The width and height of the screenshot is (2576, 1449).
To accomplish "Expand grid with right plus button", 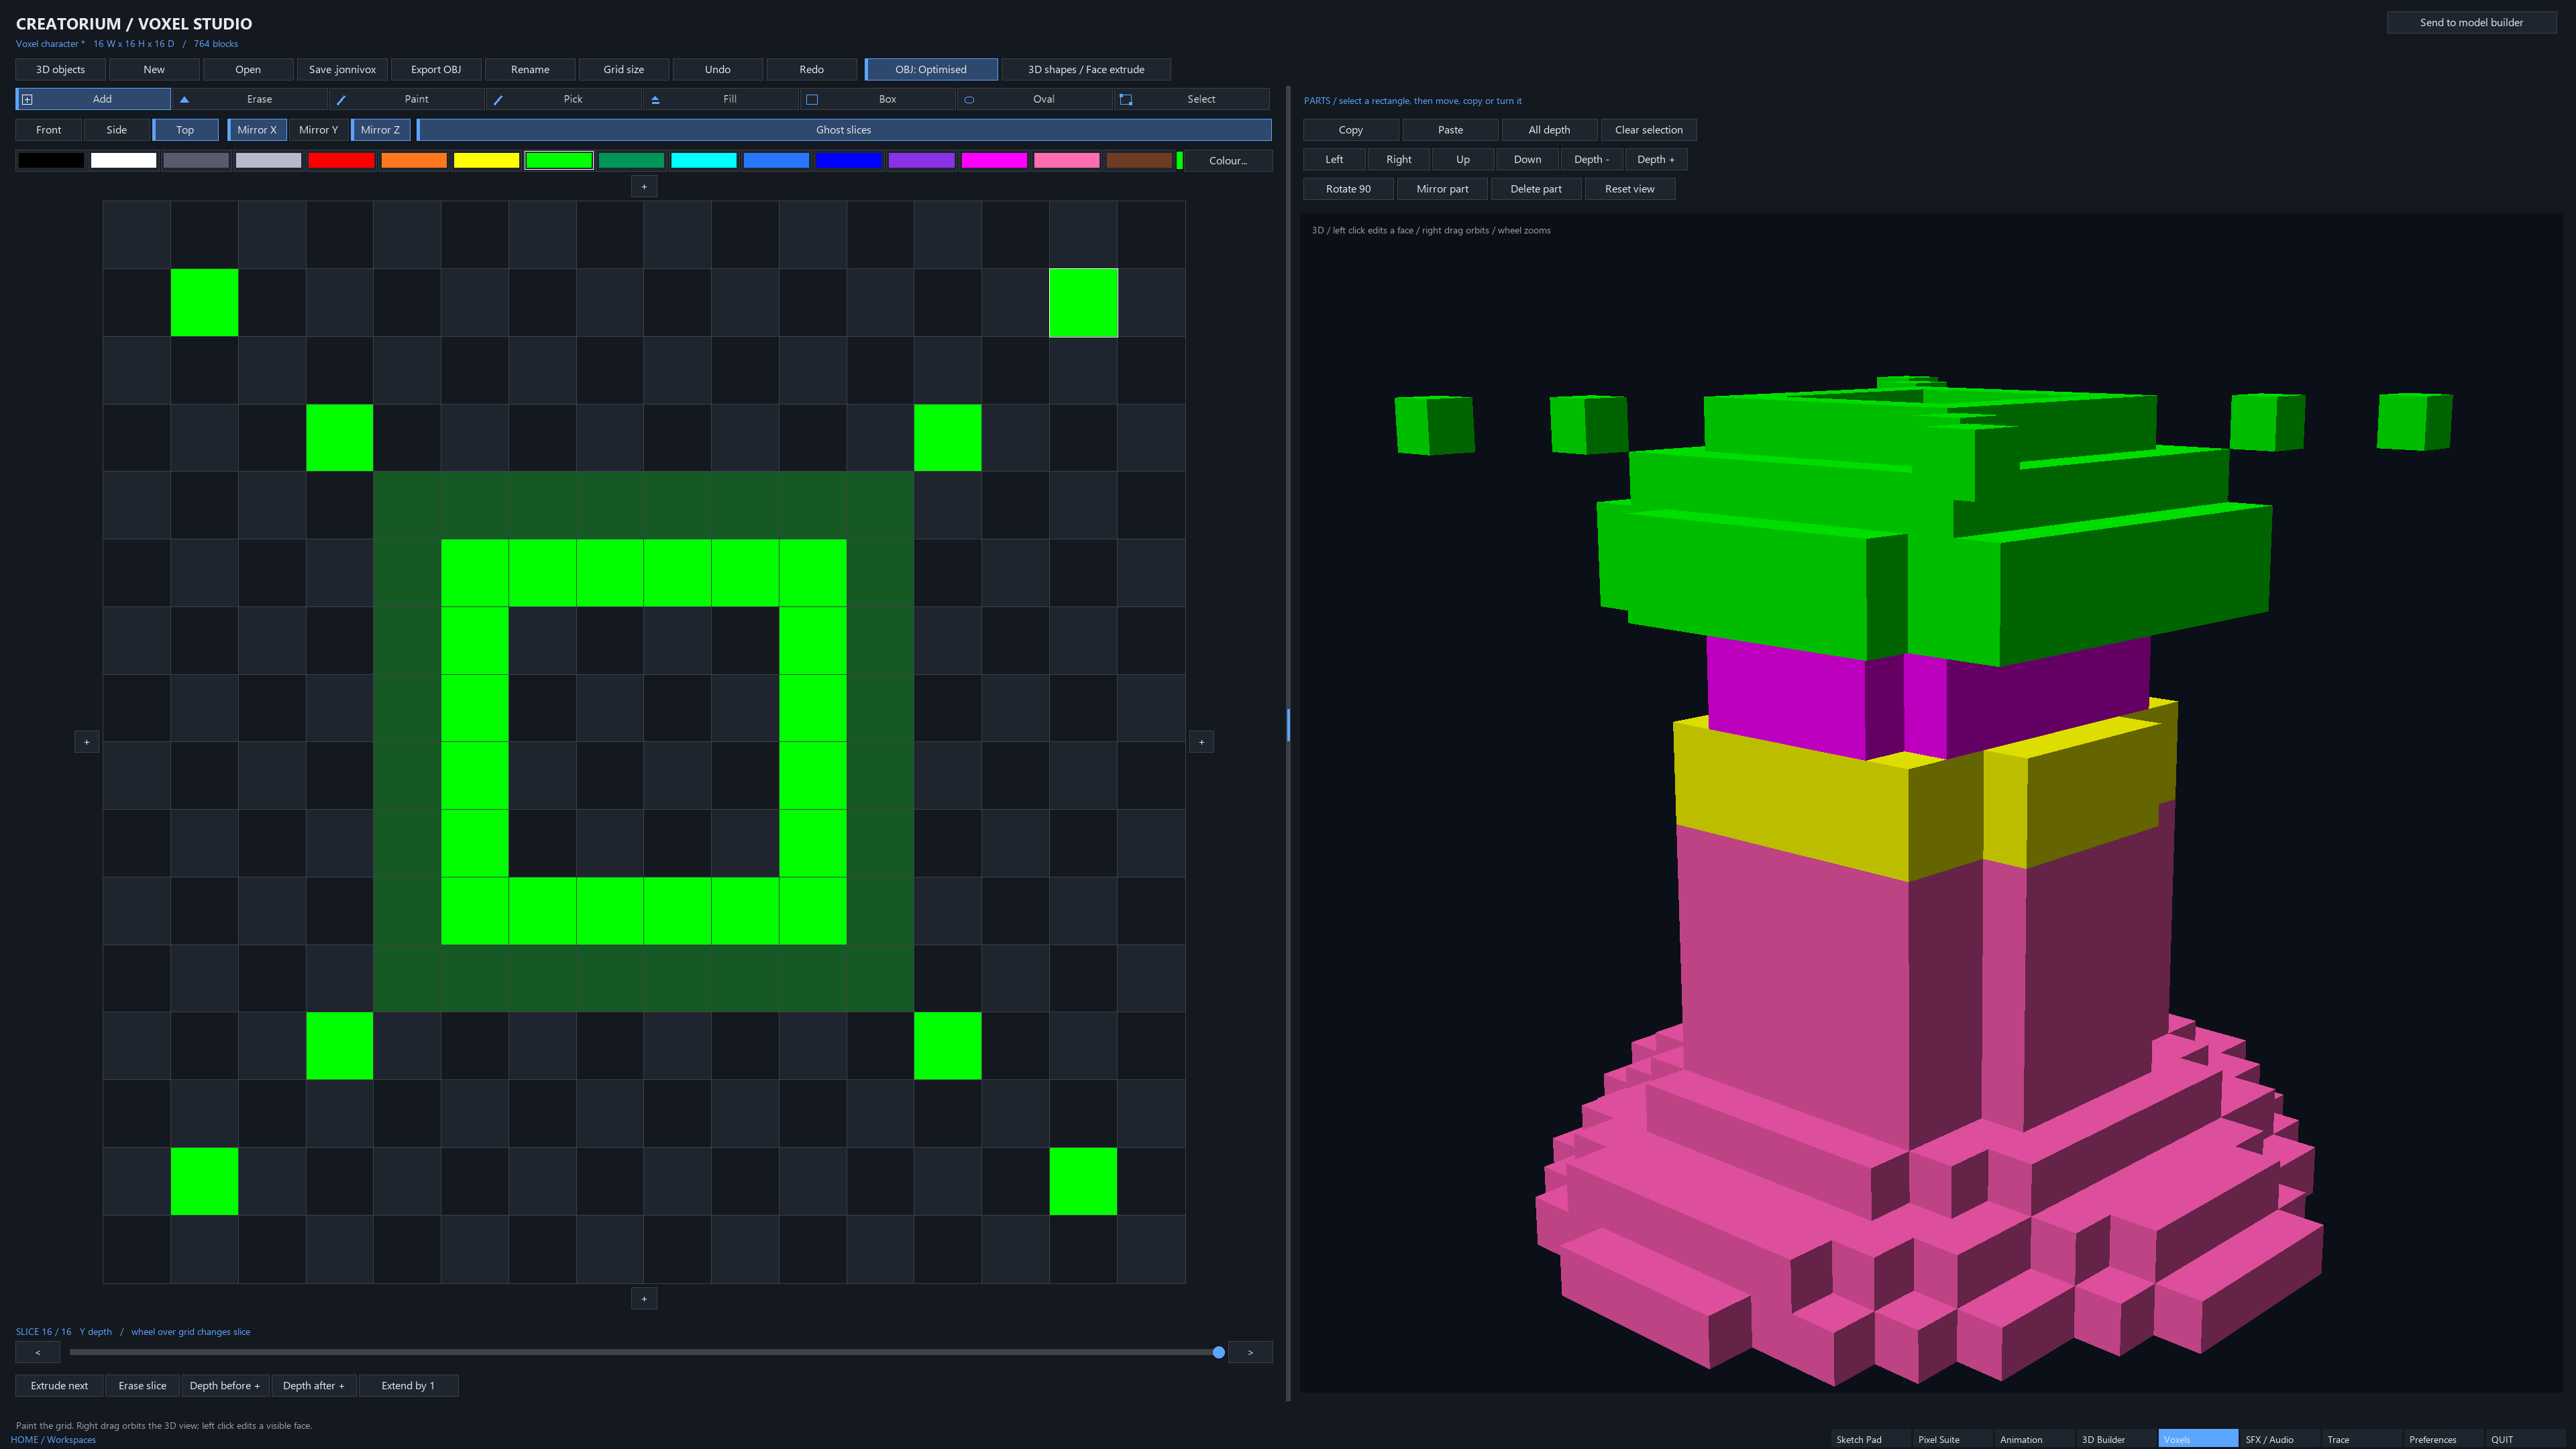I will (1201, 742).
